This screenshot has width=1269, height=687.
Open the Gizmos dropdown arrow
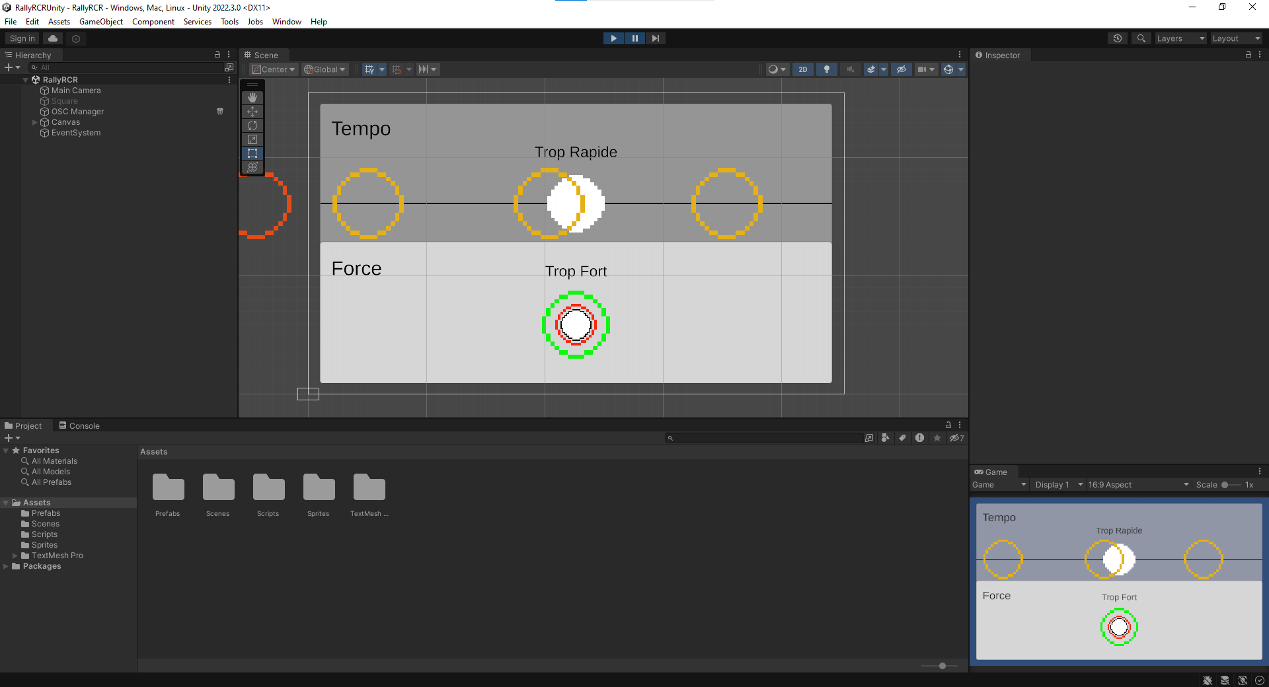961,69
